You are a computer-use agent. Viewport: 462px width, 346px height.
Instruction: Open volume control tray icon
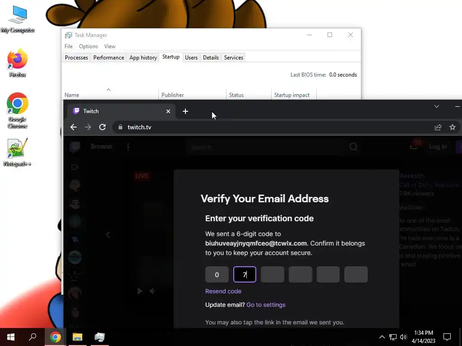[403, 337]
